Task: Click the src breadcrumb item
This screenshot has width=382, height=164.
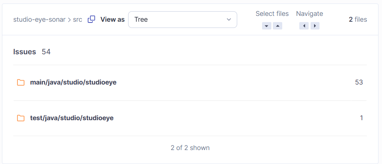Action: pyautogui.click(x=78, y=19)
